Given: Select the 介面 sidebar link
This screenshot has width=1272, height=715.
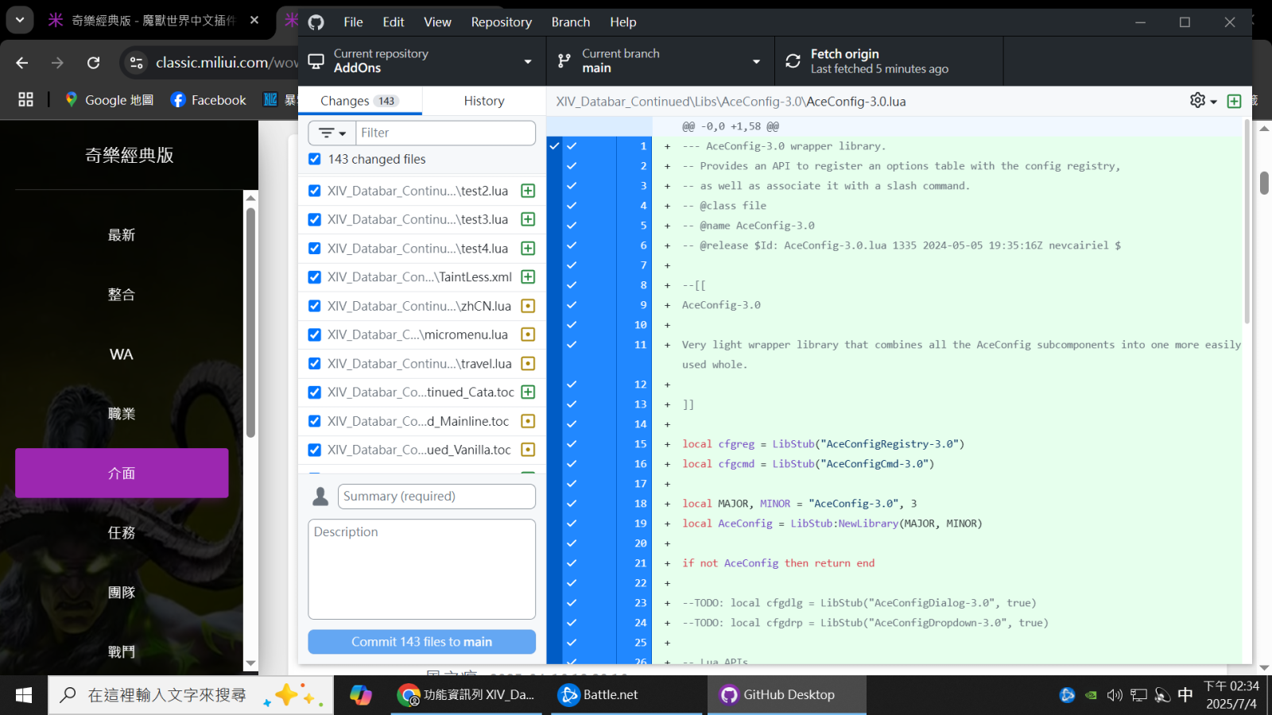Looking at the screenshot, I should point(122,473).
